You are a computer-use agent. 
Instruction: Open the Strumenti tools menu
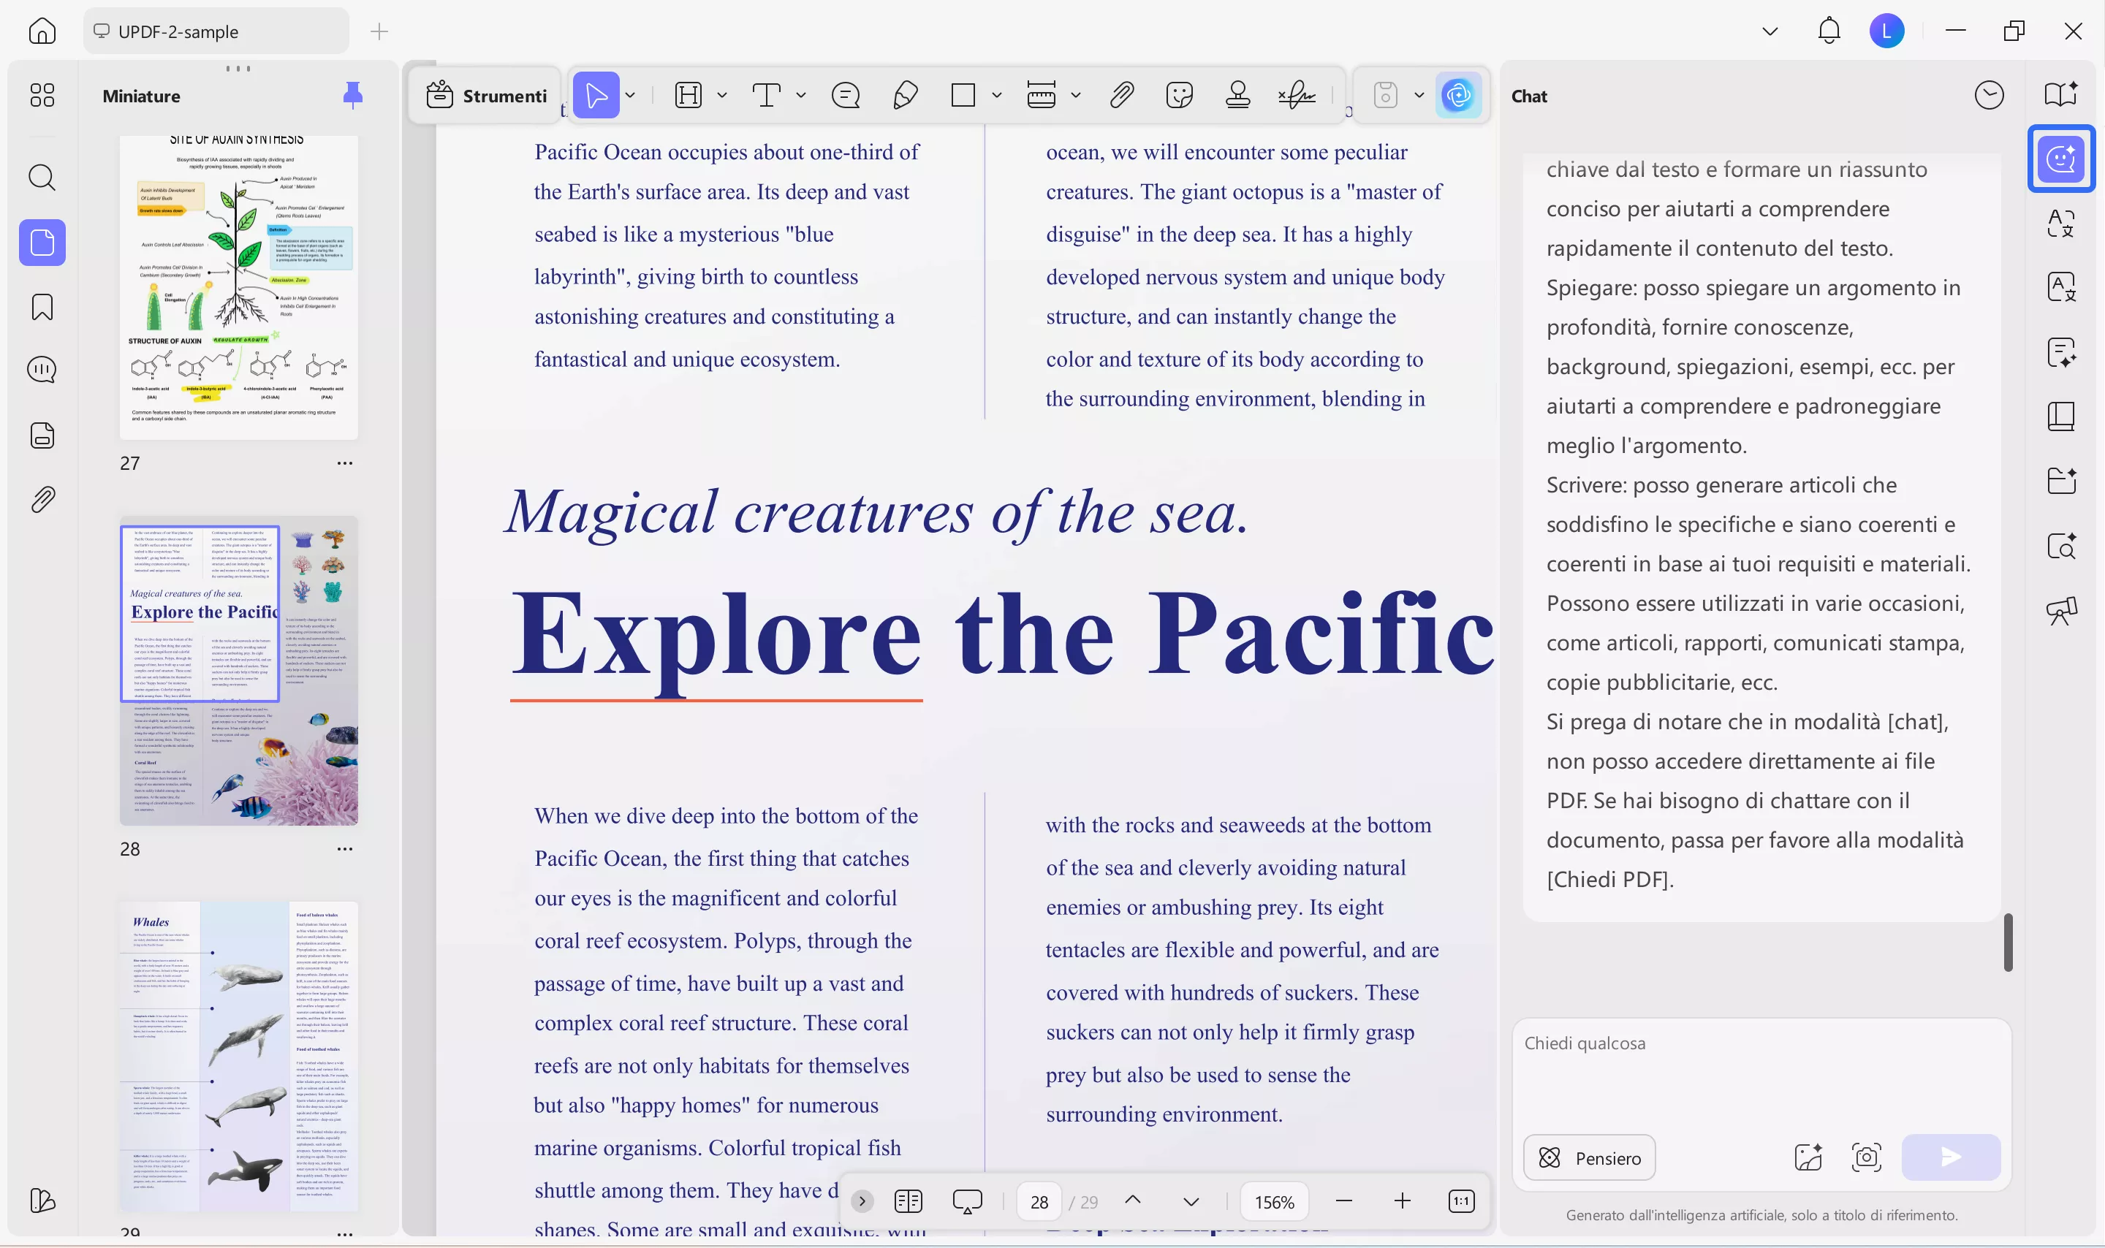pyautogui.click(x=486, y=95)
